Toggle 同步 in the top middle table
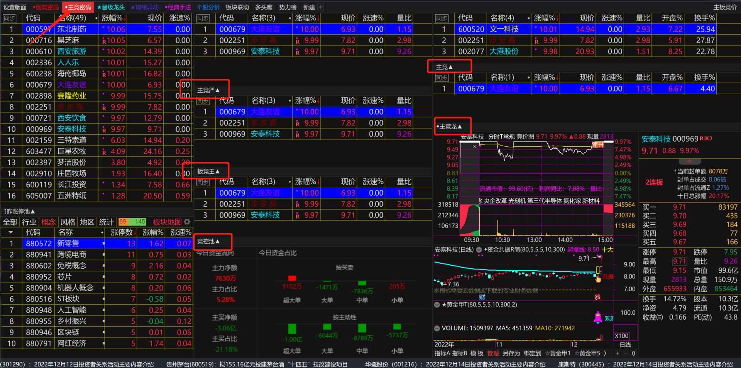 tap(203, 18)
